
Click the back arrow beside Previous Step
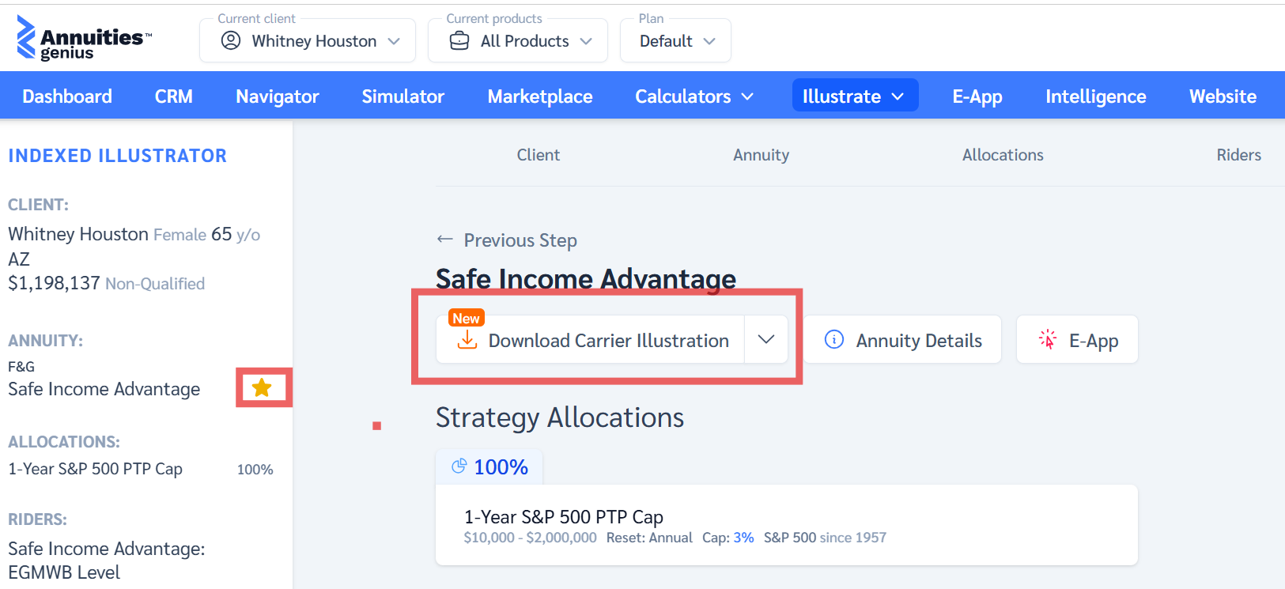tap(444, 240)
